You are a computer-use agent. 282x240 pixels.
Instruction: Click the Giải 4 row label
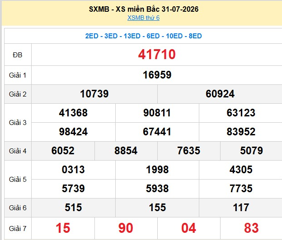pyautogui.click(x=18, y=151)
